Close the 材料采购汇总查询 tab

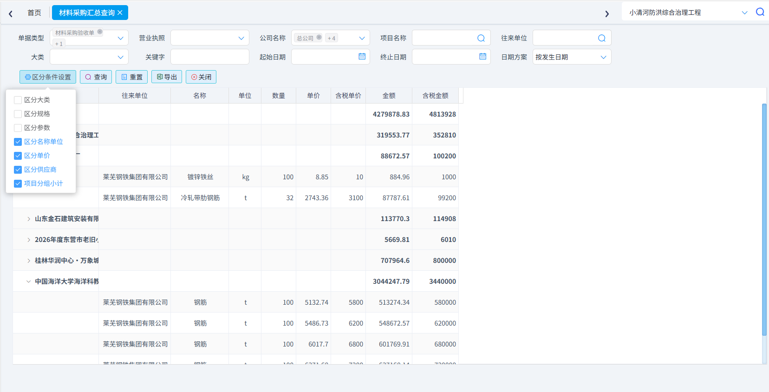pos(120,13)
